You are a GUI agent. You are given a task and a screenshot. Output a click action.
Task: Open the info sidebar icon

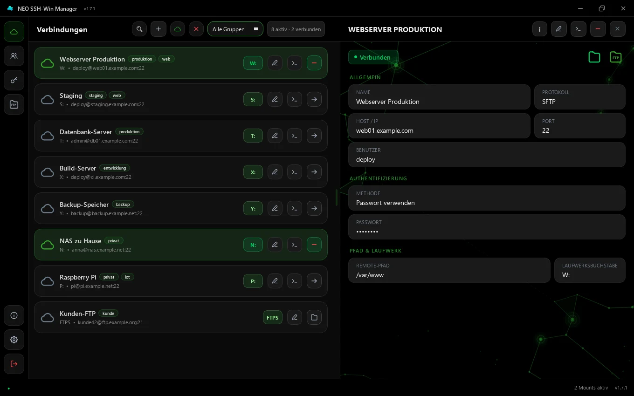(14, 315)
